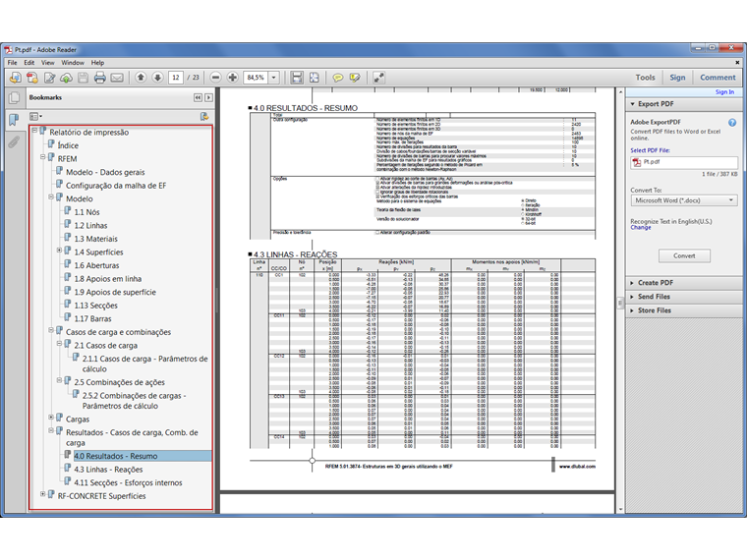
Task: Open the bookmarks options menu dropdown
Action: click(x=35, y=116)
